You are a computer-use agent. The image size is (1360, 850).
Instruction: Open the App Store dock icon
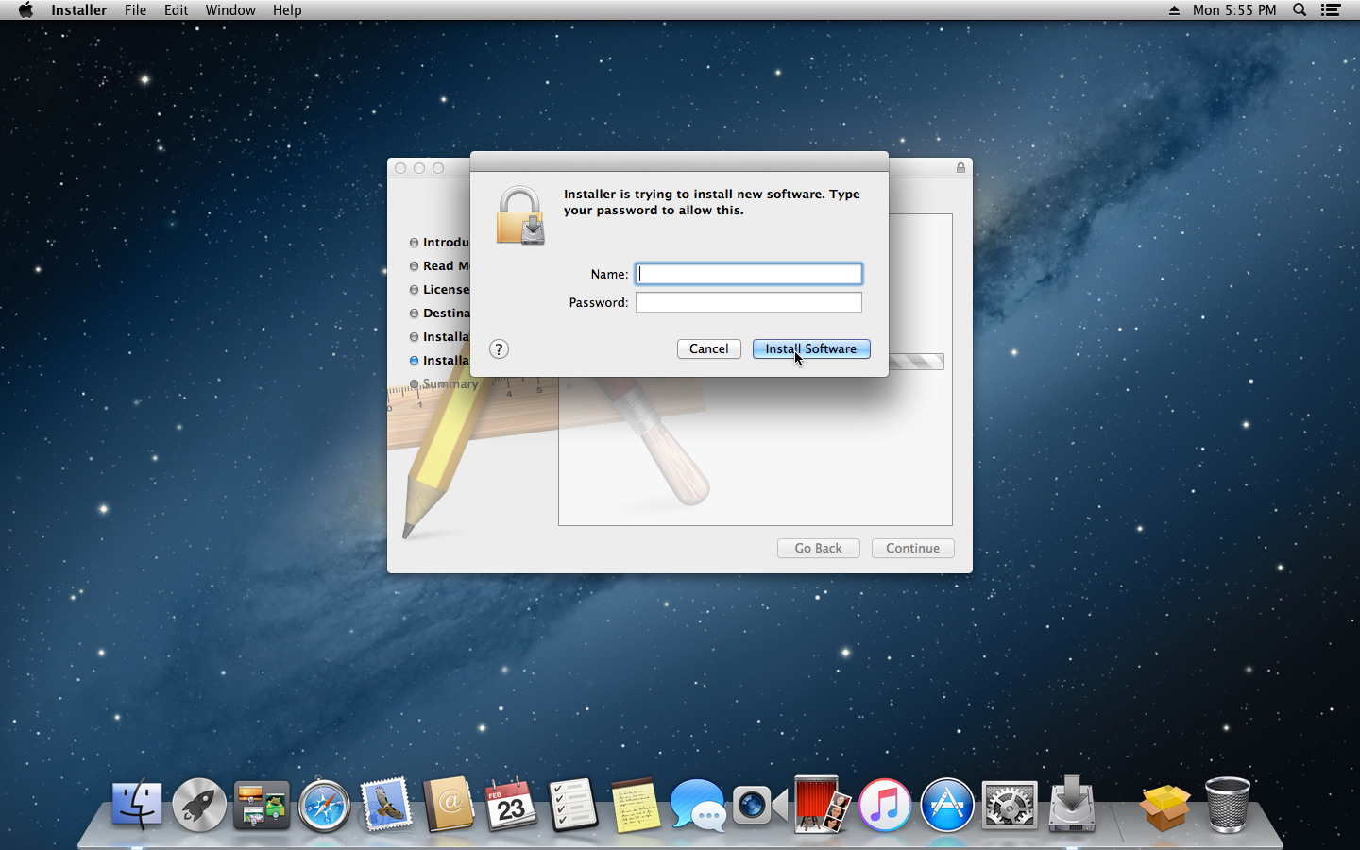click(946, 807)
